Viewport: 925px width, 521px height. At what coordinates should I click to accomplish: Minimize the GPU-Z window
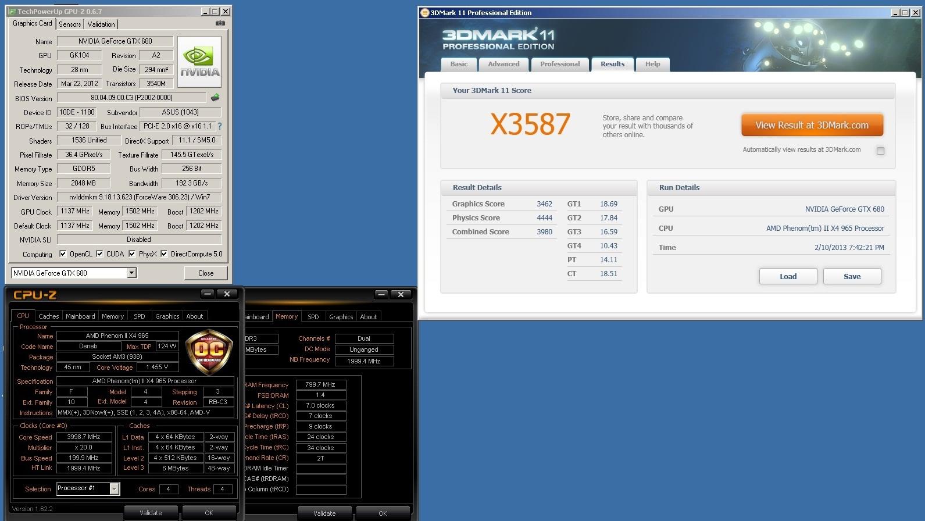point(205,12)
